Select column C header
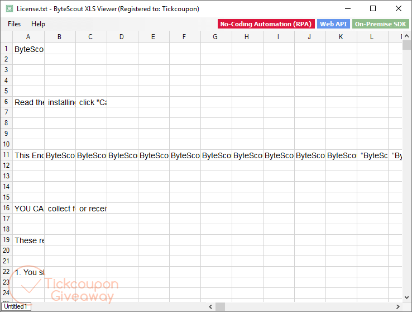This screenshot has width=412, height=312. 91,37
